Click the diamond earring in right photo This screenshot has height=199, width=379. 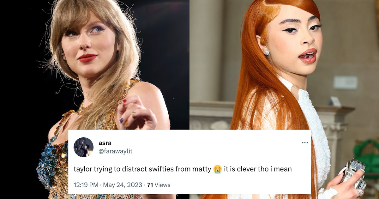267,52
